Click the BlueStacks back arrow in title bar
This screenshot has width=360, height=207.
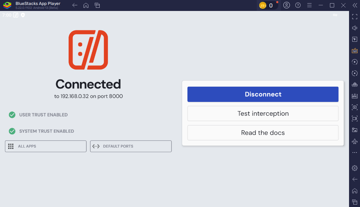75,5
